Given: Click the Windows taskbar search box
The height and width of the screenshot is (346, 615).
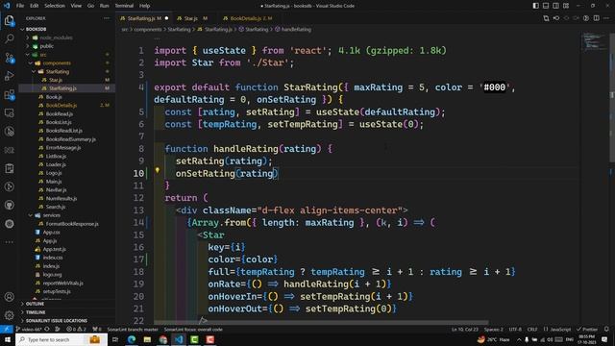Looking at the screenshot, I should (x=61, y=339).
